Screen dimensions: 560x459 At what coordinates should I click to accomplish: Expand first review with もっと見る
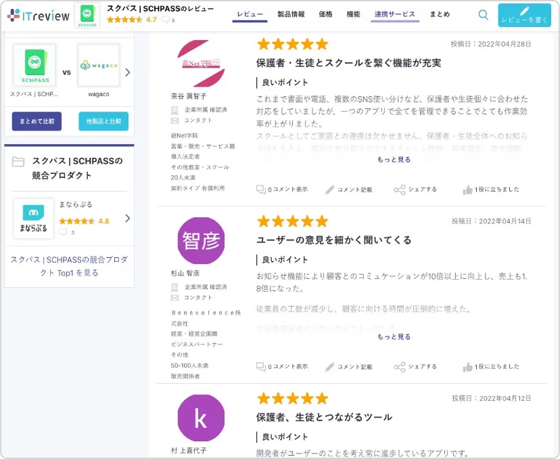394,160
